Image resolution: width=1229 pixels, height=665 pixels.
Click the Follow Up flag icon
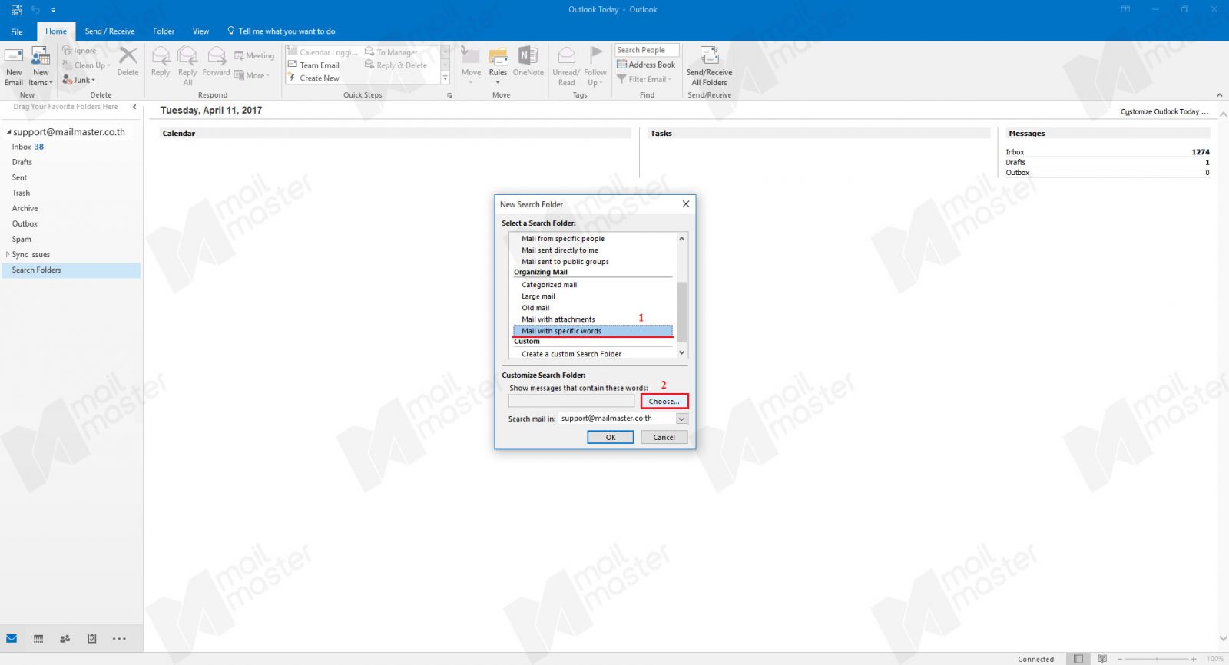tap(595, 56)
